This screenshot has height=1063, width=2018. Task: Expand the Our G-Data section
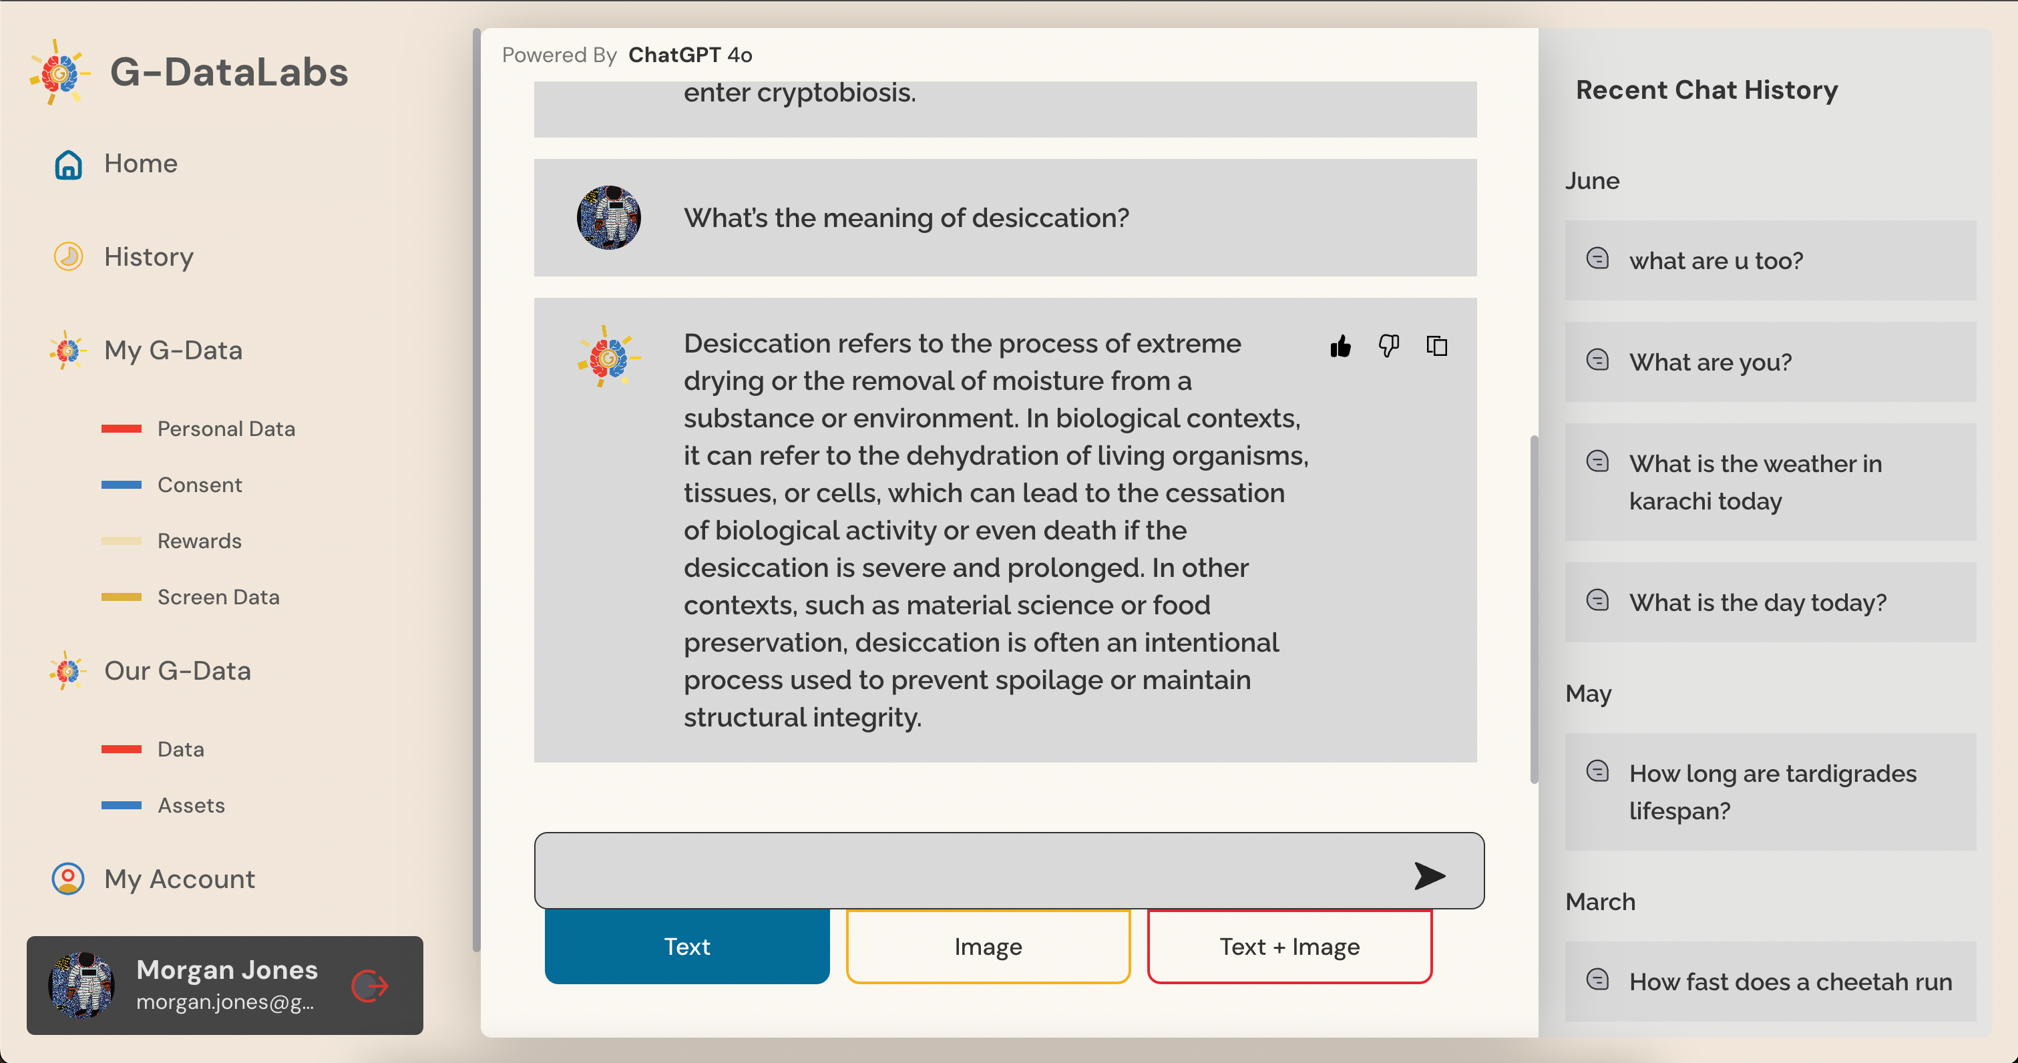pos(177,670)
